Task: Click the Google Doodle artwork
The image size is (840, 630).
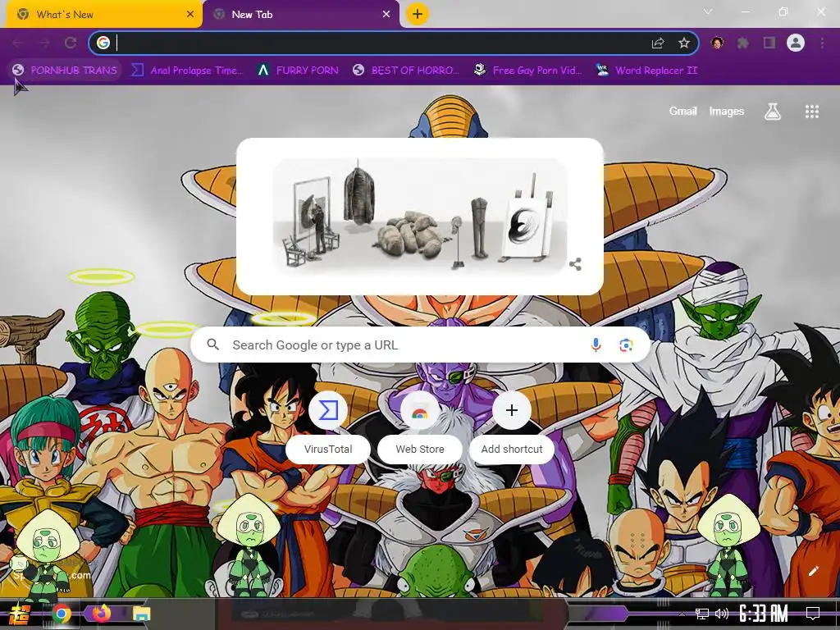Action: 419,216
